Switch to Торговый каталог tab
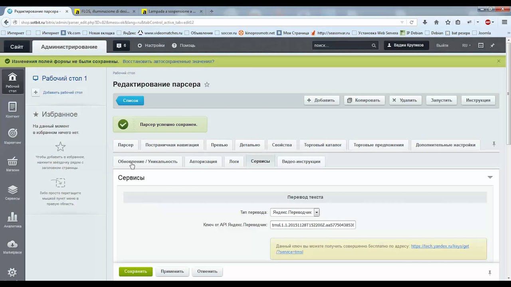This screenshot has width=511, height=287. pos(323,145)
